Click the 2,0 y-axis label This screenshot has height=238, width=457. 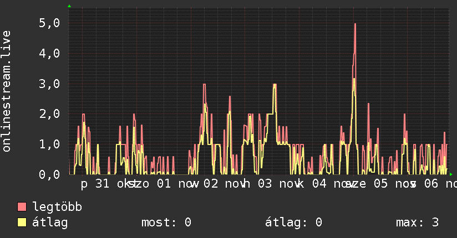click(x=49, y=114)
